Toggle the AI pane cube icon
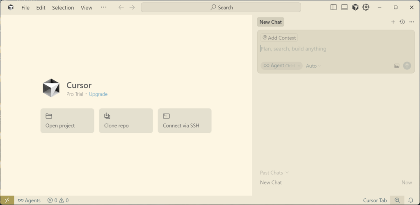This screenshot has height=205, width=420. [x=355, y=7]
